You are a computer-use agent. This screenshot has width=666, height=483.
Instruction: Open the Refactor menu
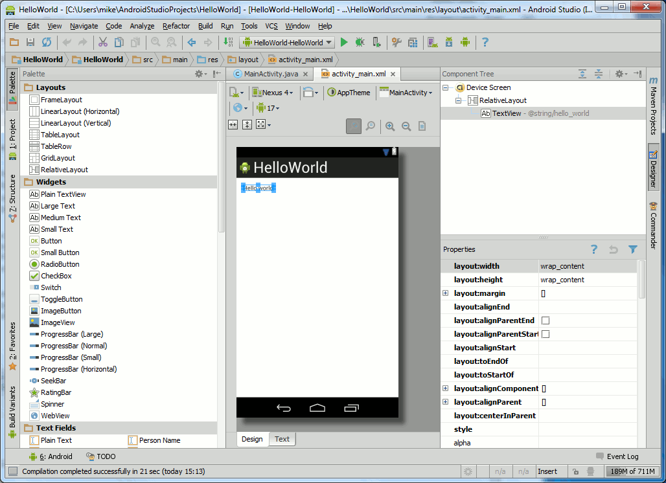(x=176, y=26)
